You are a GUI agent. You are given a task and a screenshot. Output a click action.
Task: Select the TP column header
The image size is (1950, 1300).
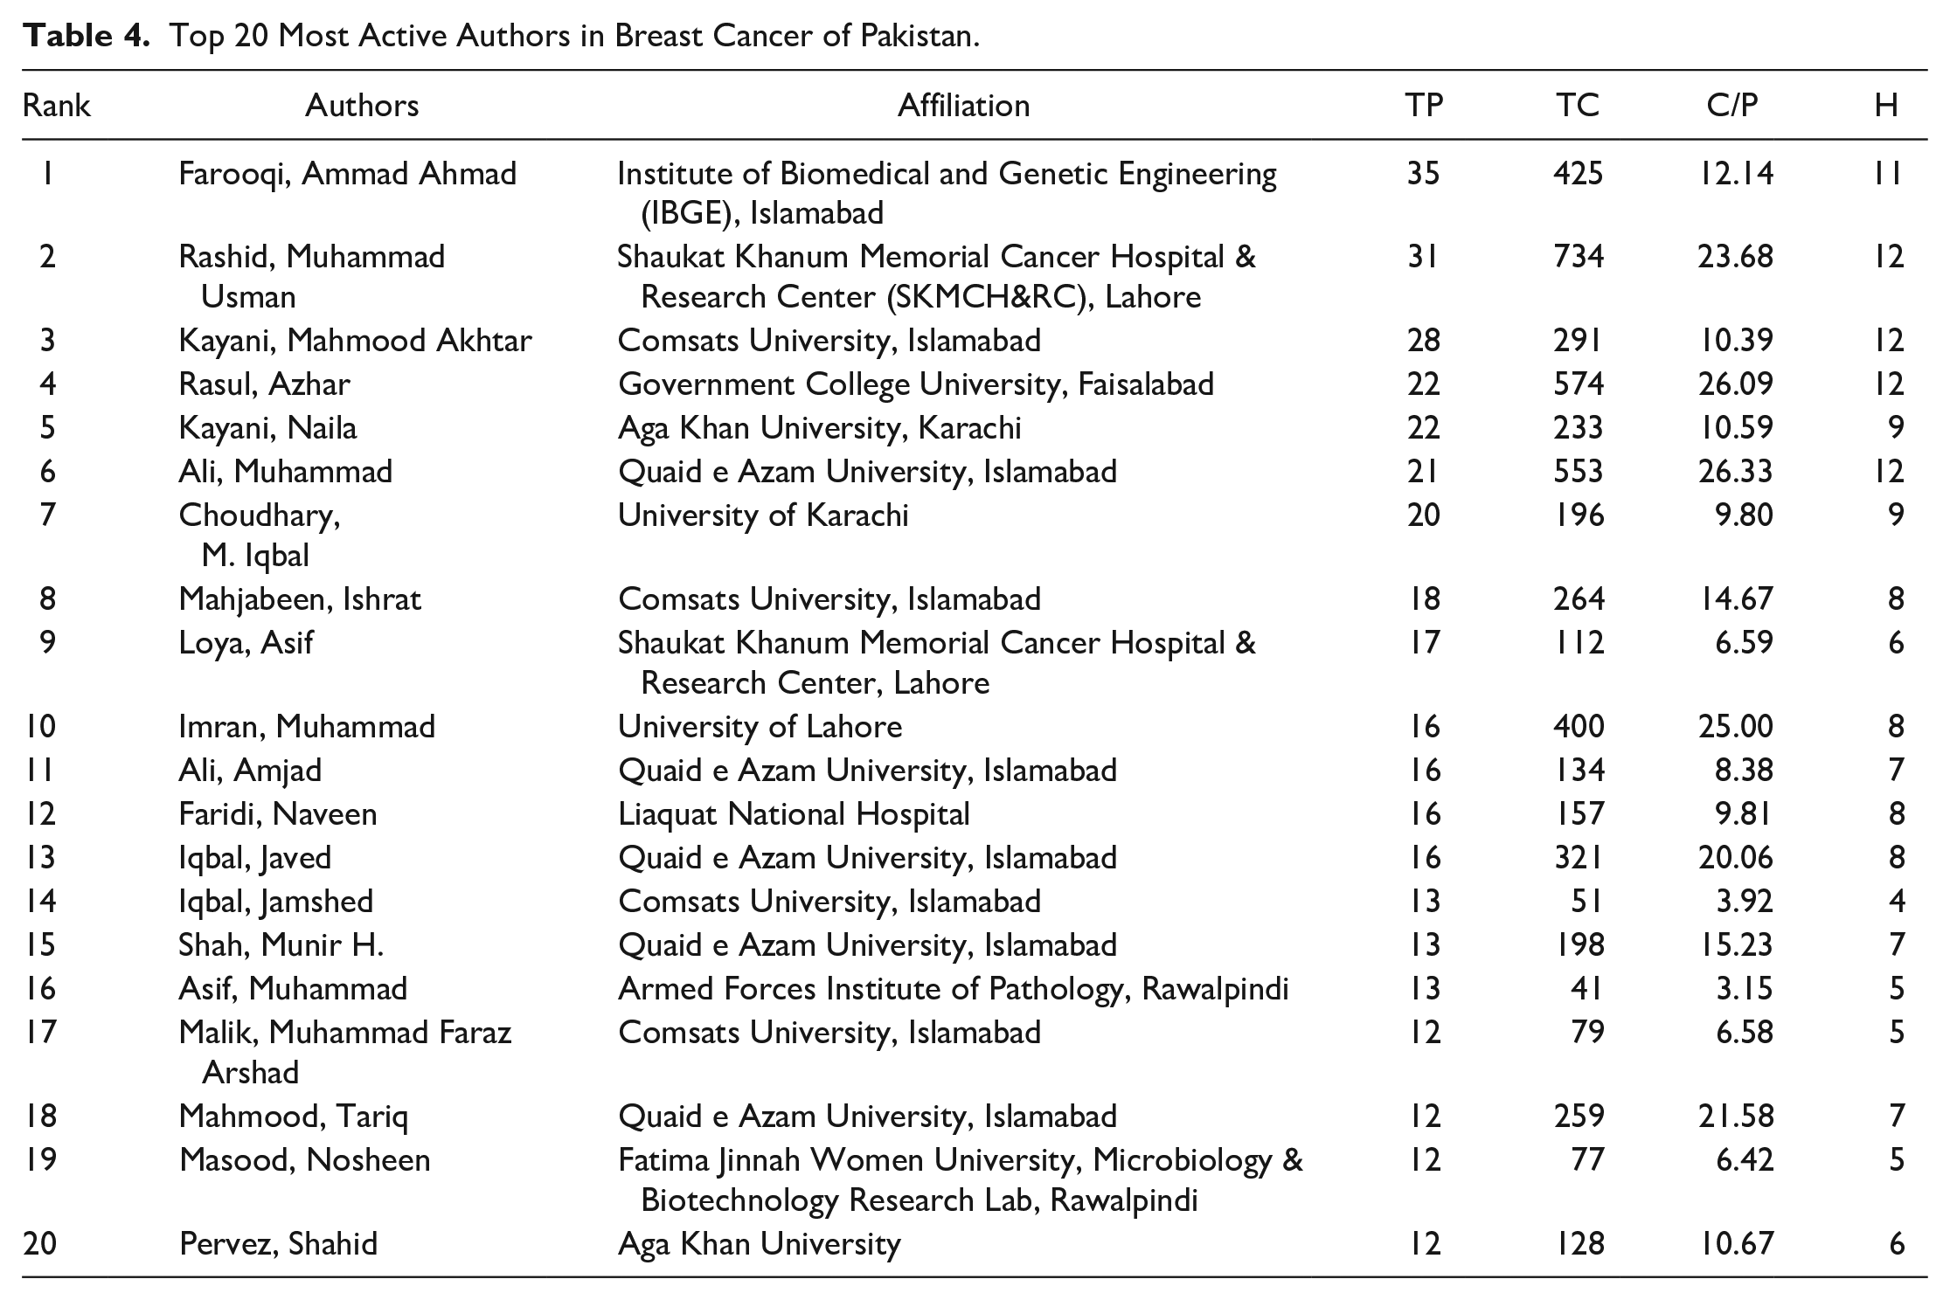click(x=1424, y=106)
